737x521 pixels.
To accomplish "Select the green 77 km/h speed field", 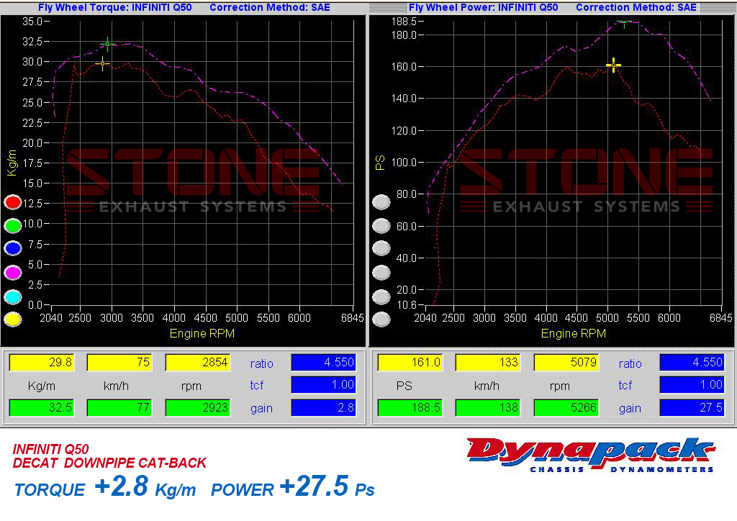I will (x=119, y=407).
